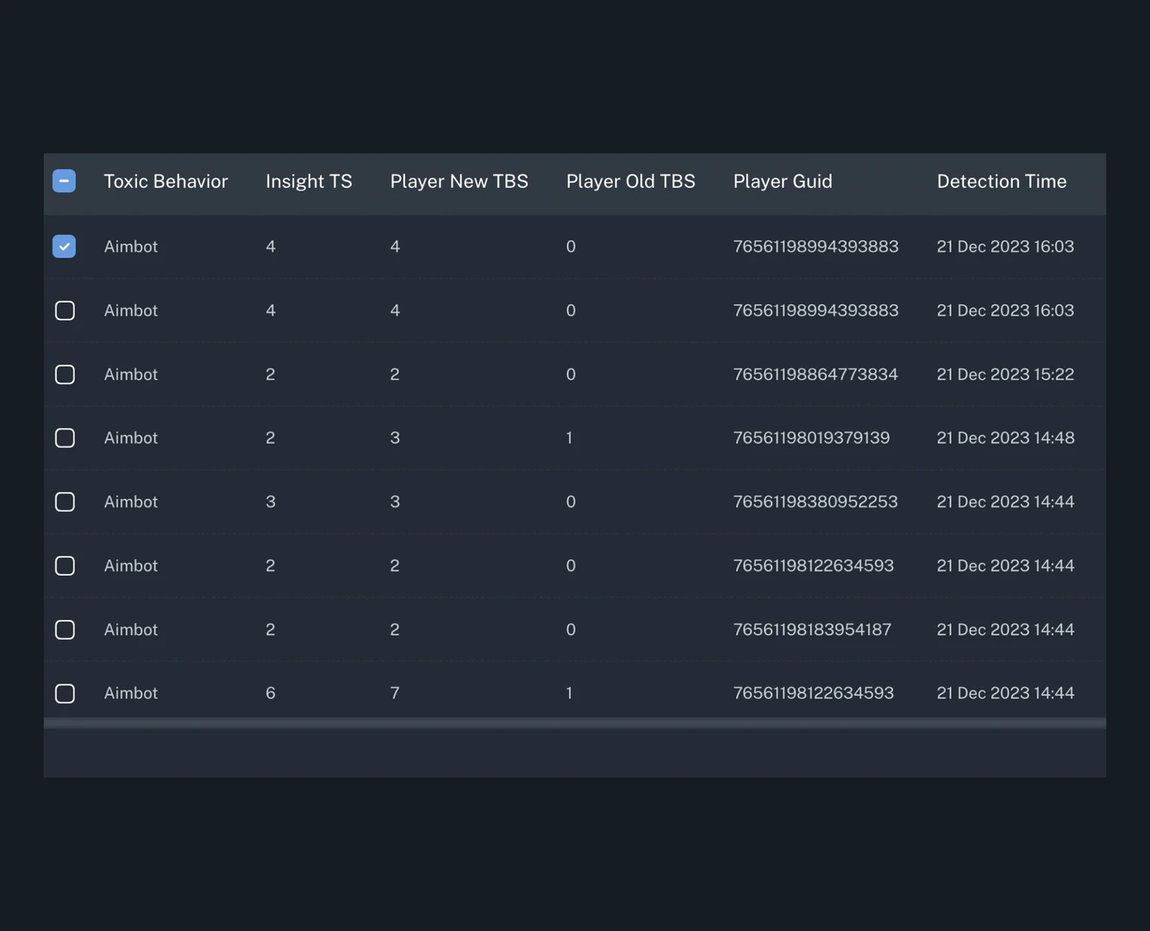
Task: Click the Player Guid column header
Action: [783, 181]
